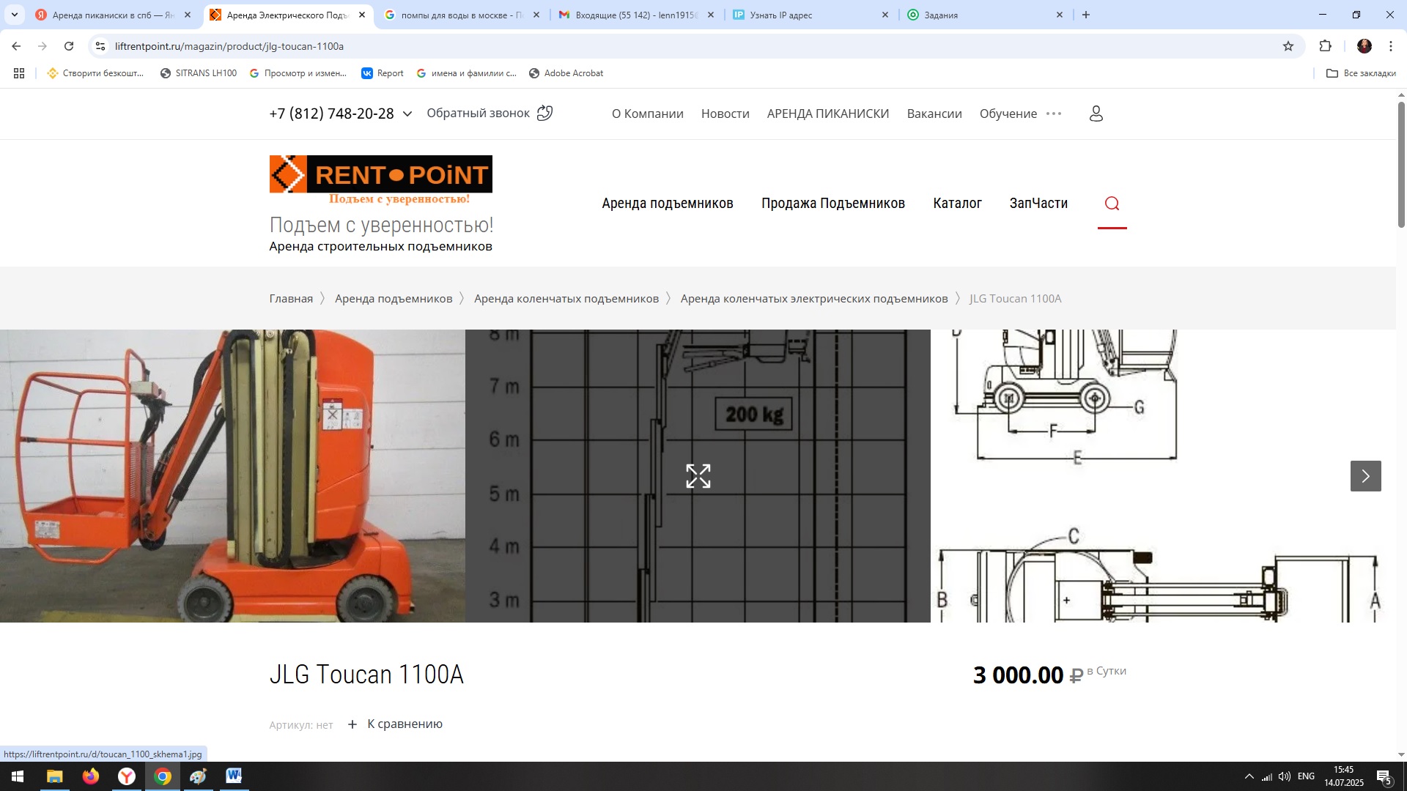This screenshot has width=1407, height=791.
Task: Show hidden system tray icons
Action: 1249,776
